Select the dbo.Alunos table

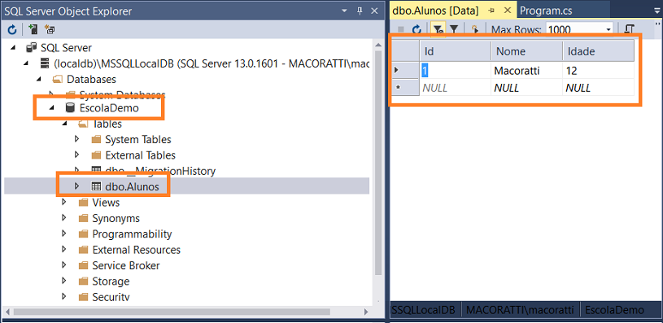[x=132, y=186]
